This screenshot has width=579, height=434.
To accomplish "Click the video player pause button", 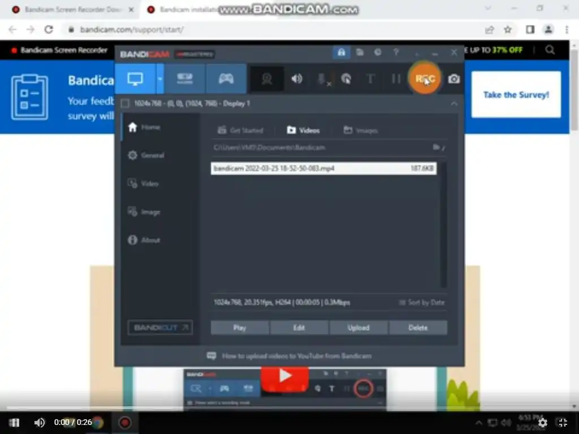I will tap(14, 423).
